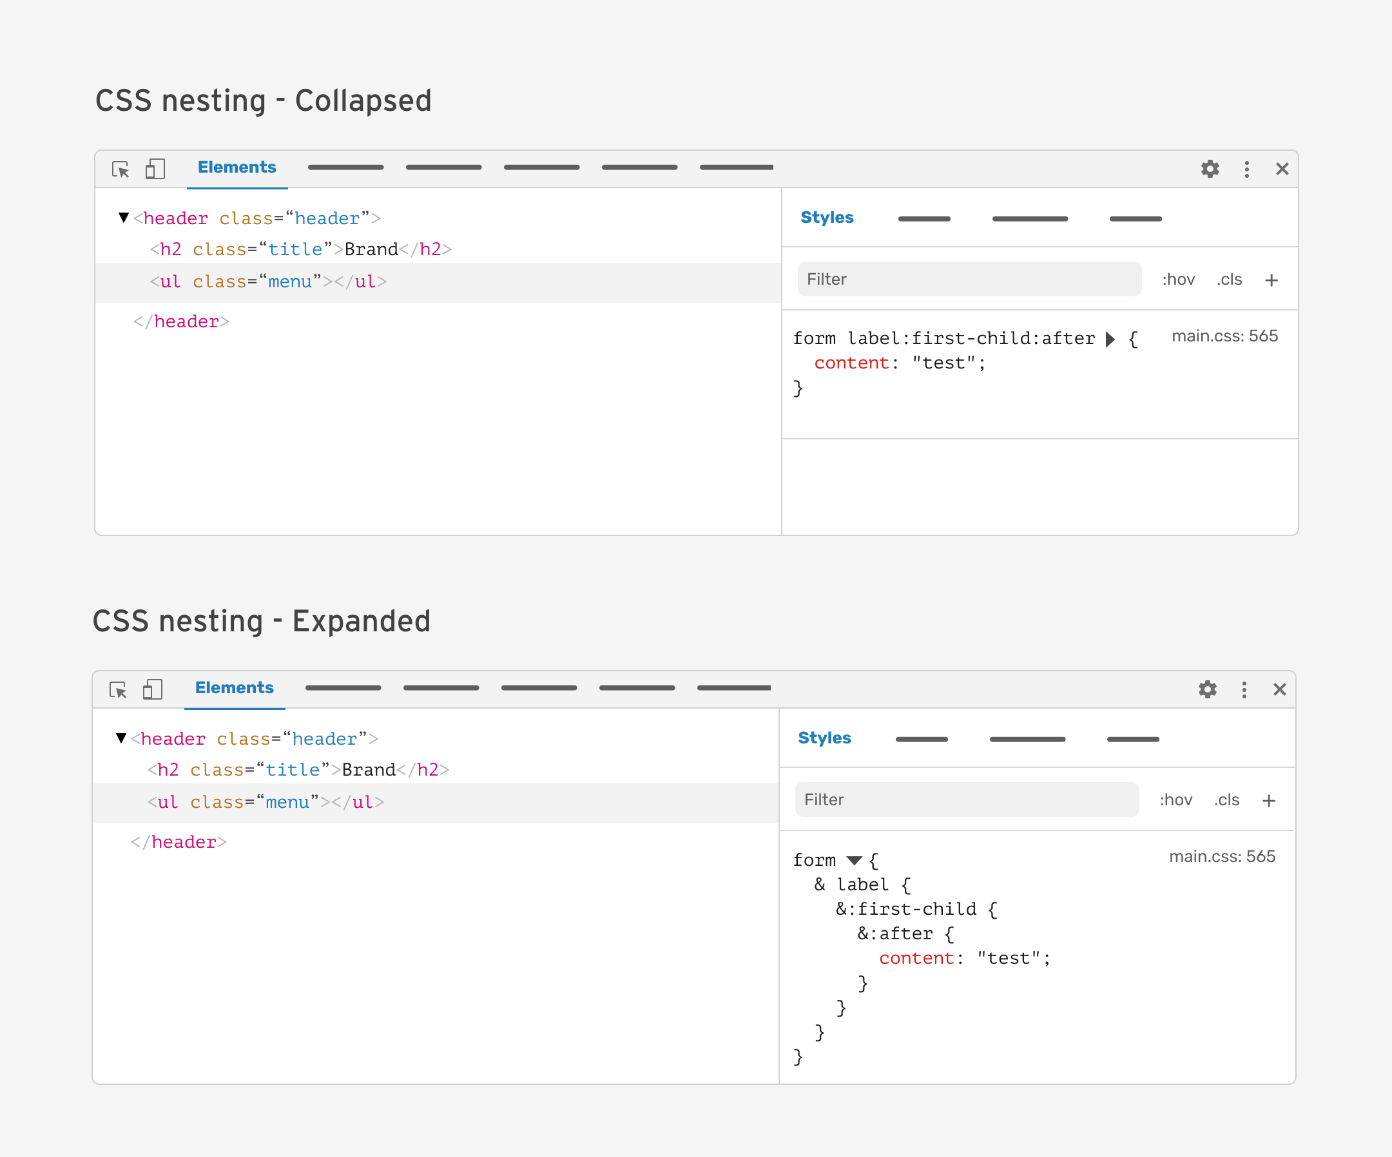
Task: Add new style rule in Collapsed panel
Action: 1271,280
